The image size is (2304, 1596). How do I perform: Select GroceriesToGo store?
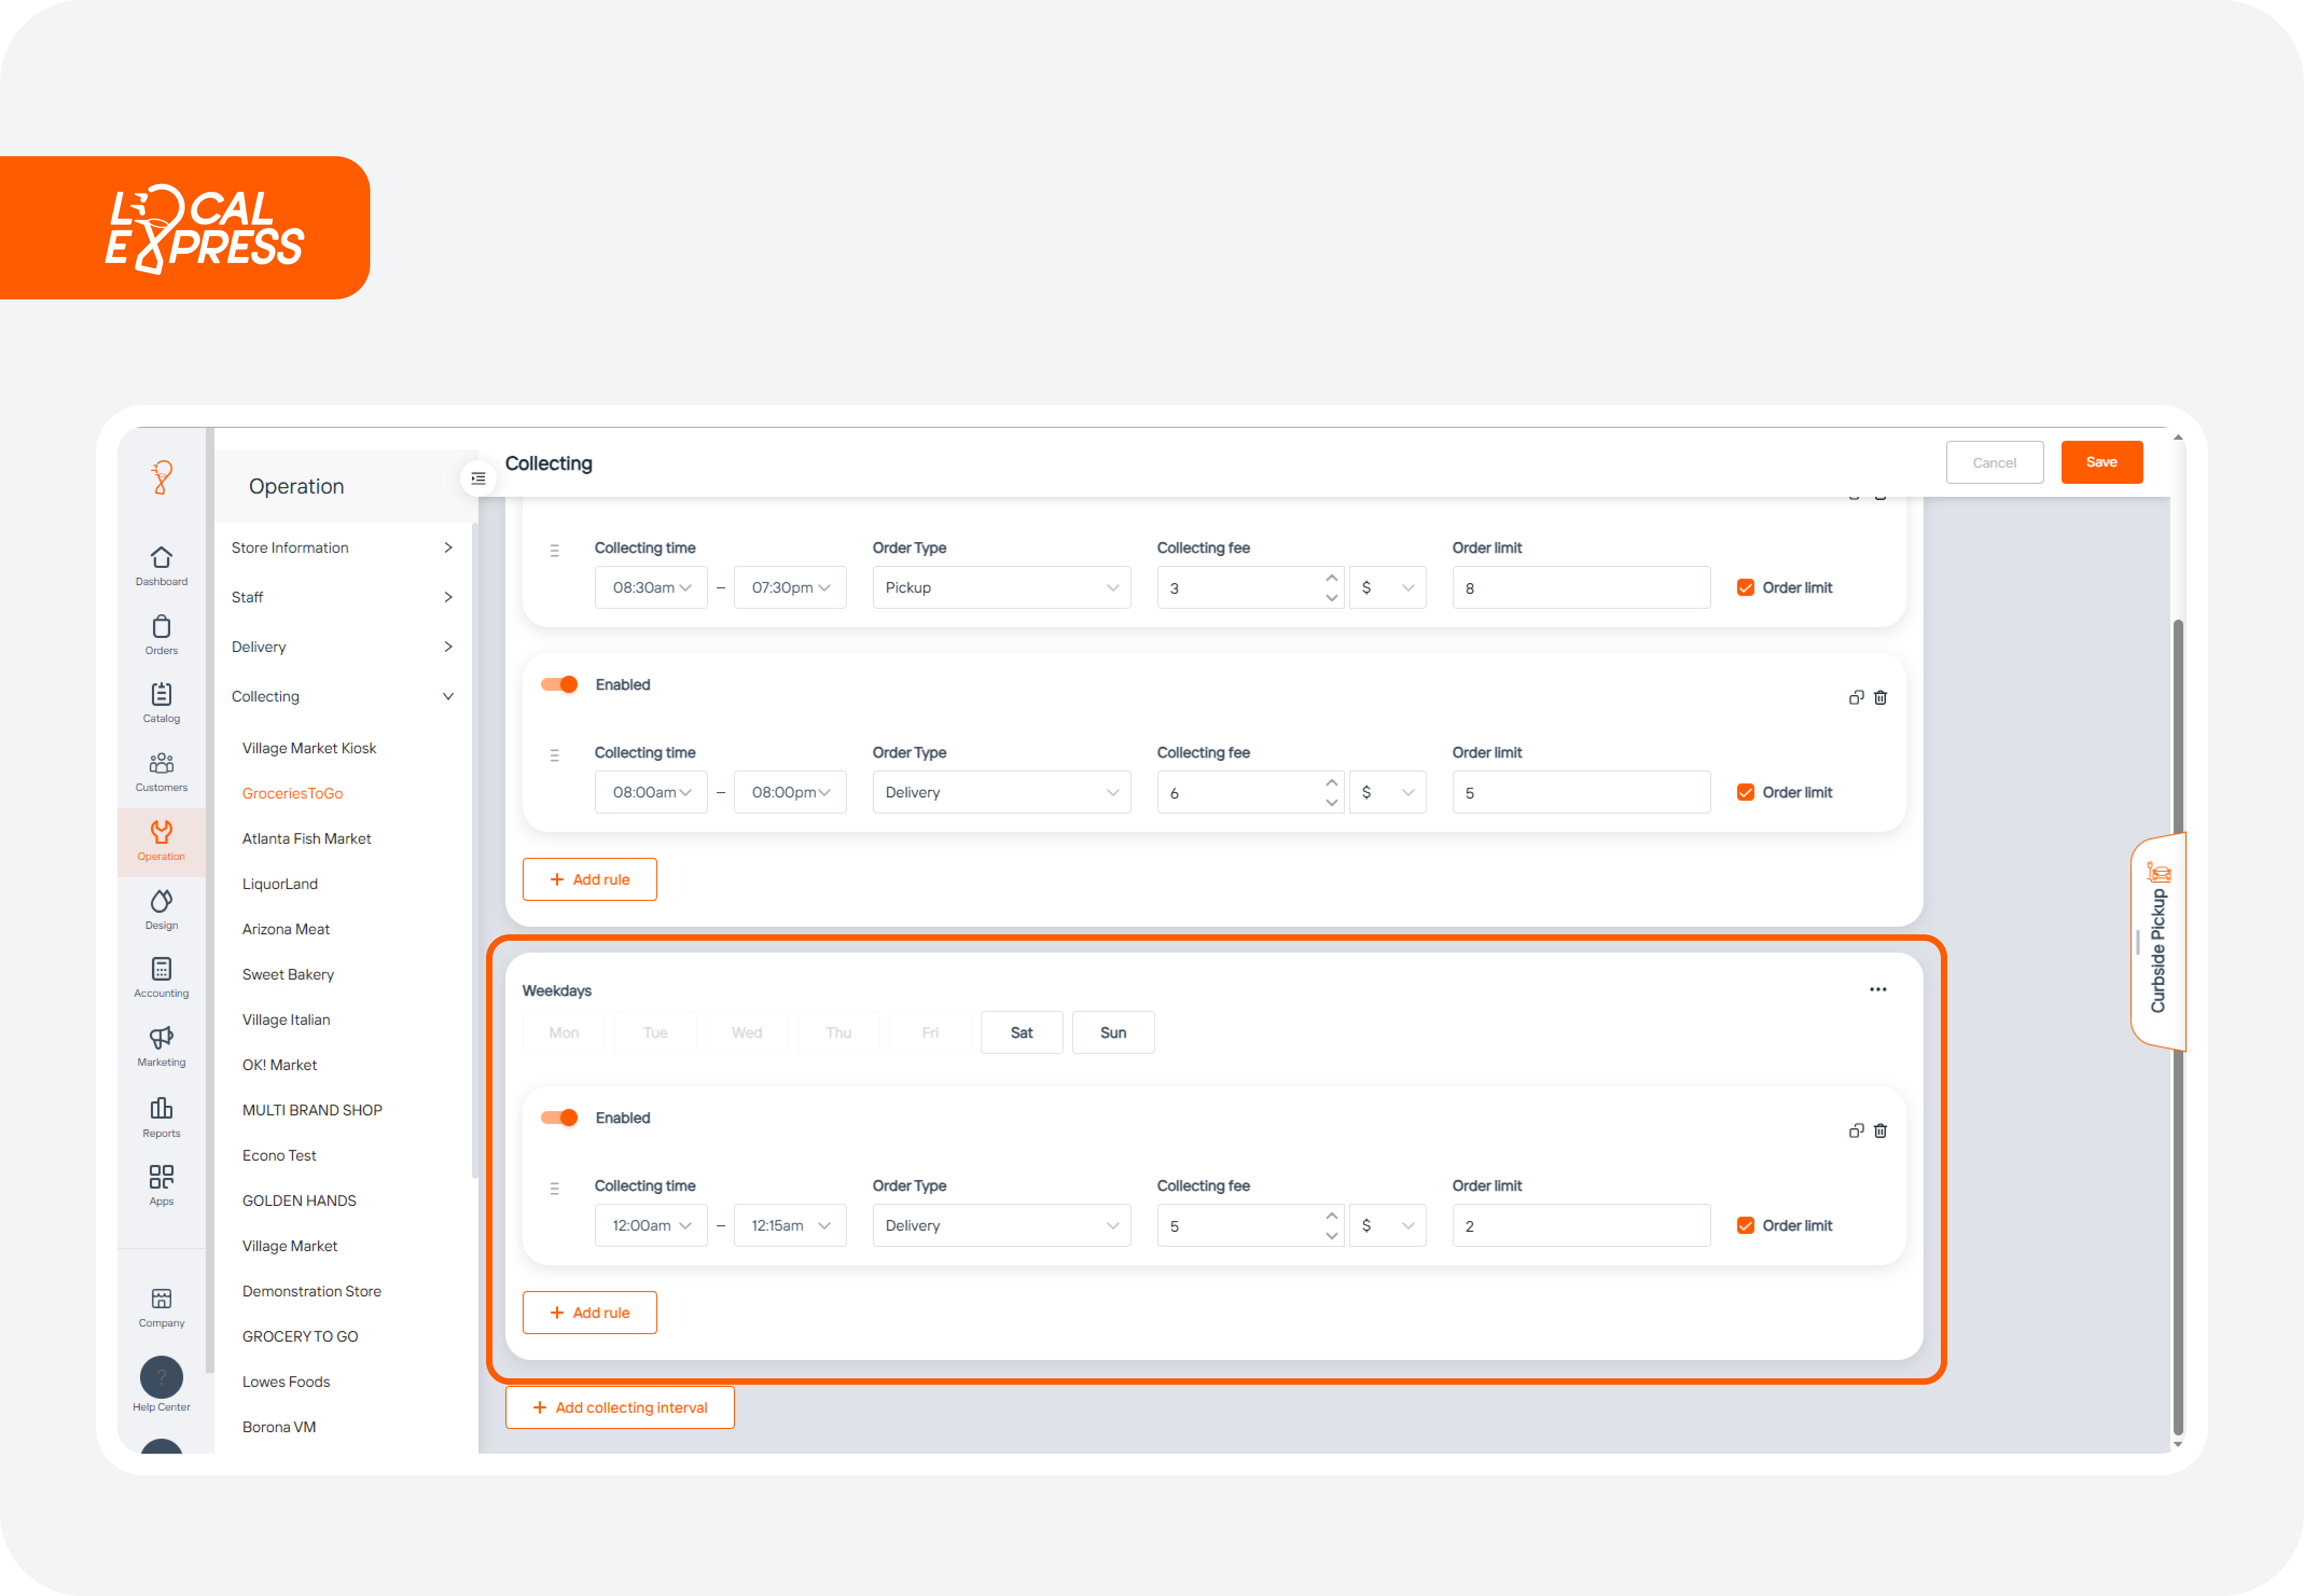pyautogui.click(x=292, y=793)
